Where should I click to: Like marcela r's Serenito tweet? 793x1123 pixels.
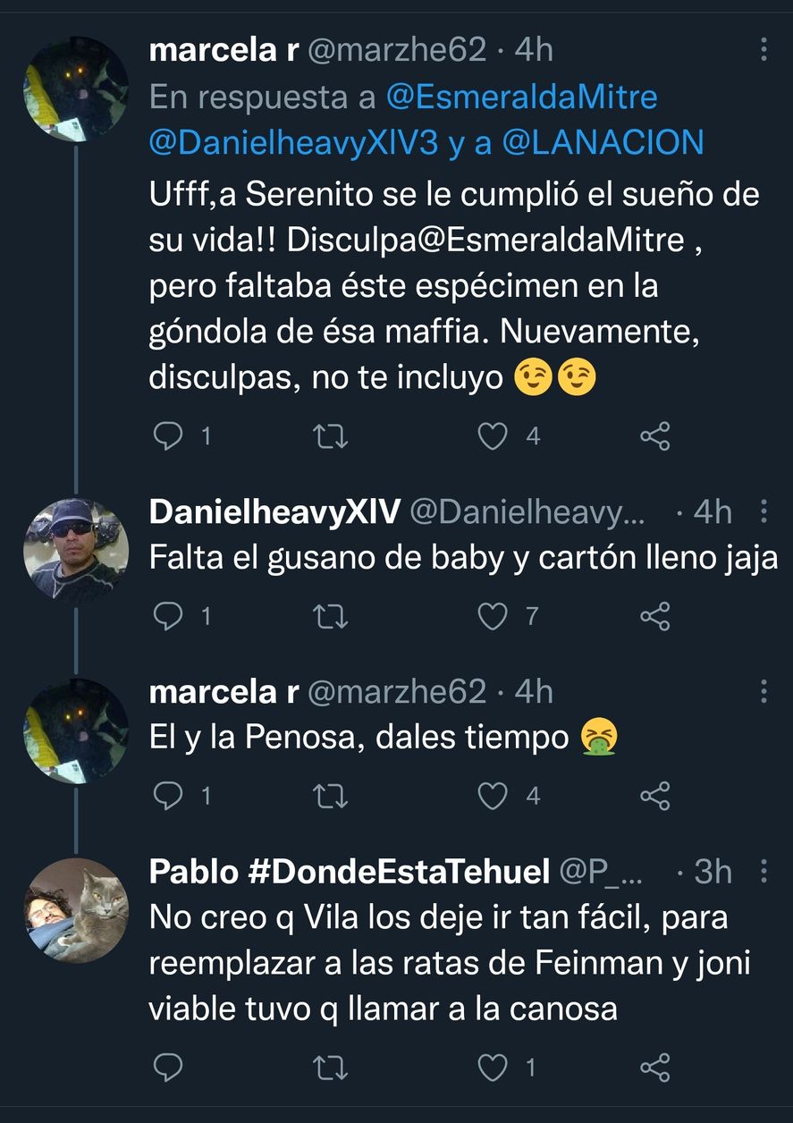tap(493, 436)
